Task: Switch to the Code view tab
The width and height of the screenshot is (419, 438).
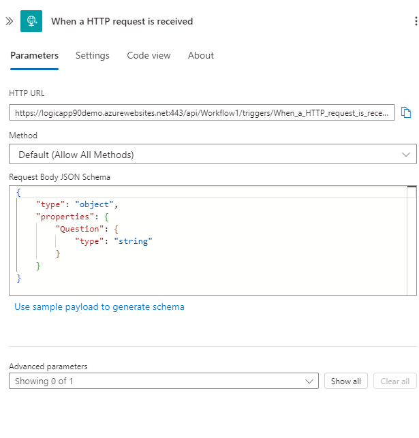Action: [149, 56]
